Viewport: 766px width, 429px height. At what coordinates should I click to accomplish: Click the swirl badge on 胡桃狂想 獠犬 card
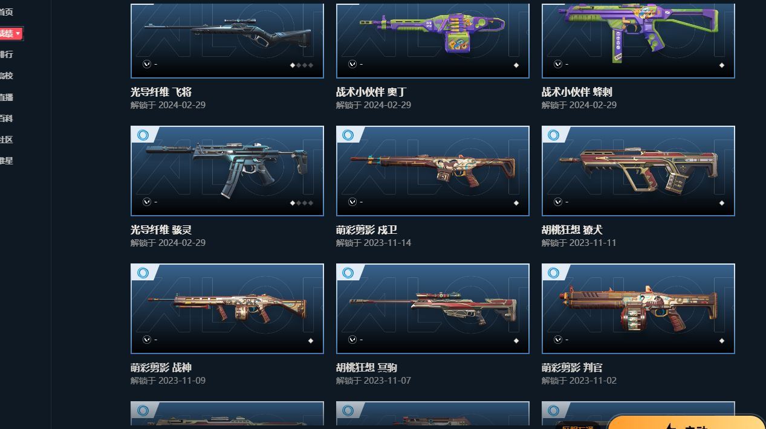(x=553, y=135)
